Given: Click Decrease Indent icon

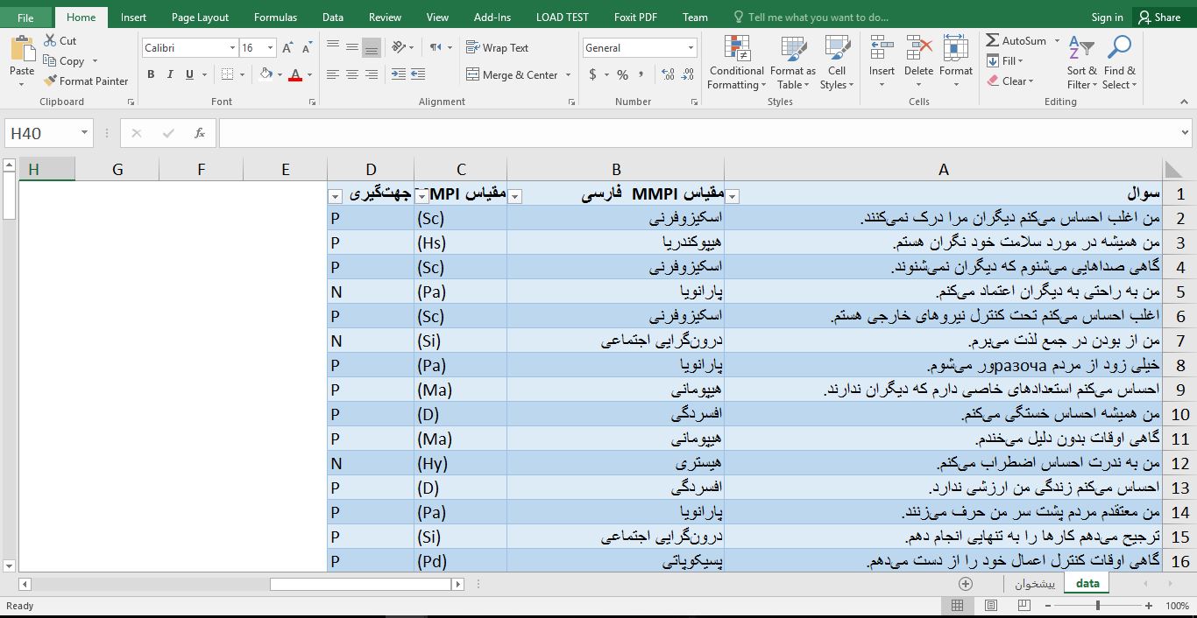Looking at the screenshot, I should 399,74.
